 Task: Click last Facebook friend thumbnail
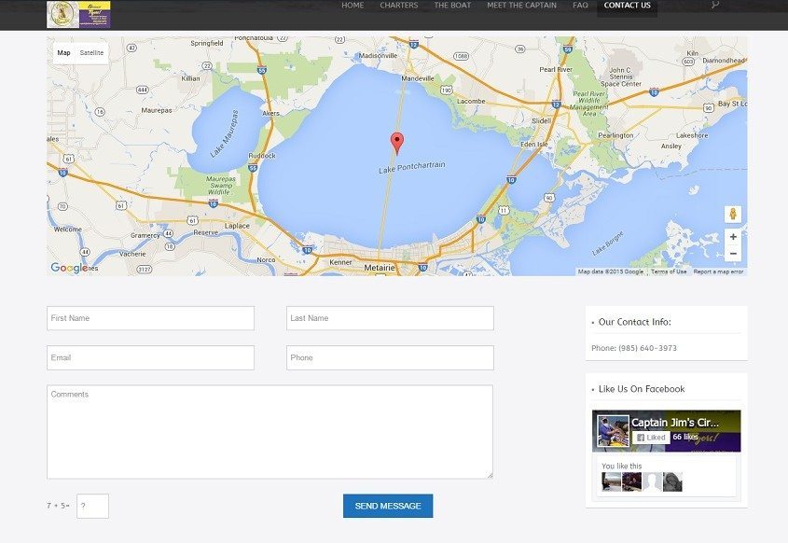[x=672, y=481]
